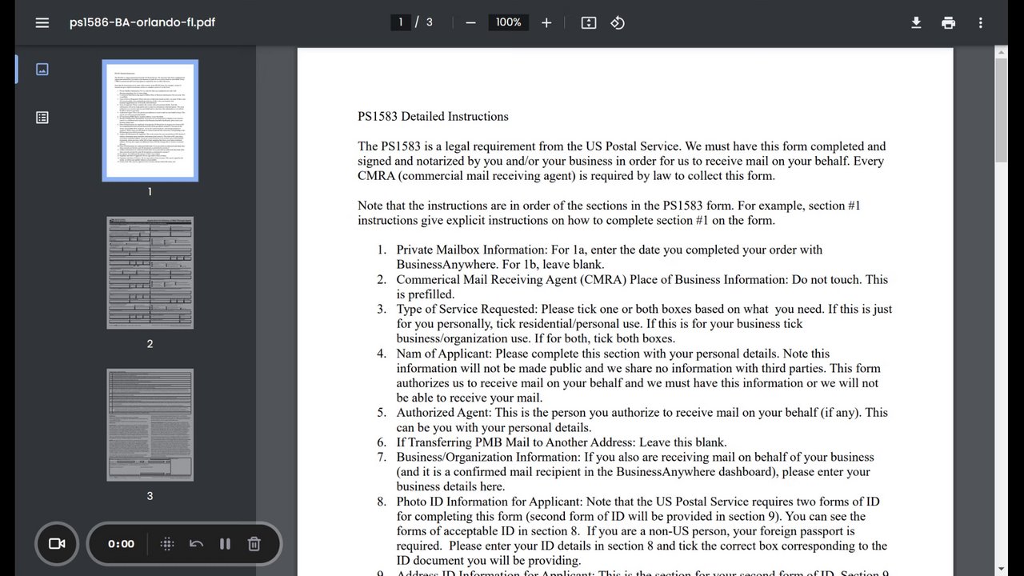Click the recorder camera icon
Viewport: 1024px width, 576px height.
(57, 544)
